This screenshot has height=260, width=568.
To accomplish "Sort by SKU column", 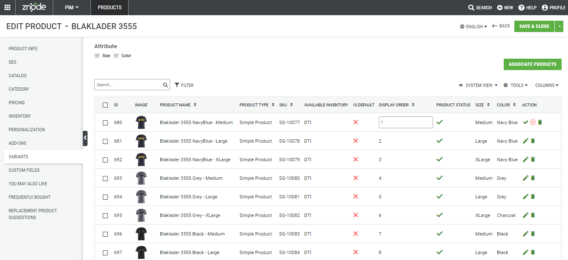I will (x=285, y=105).
